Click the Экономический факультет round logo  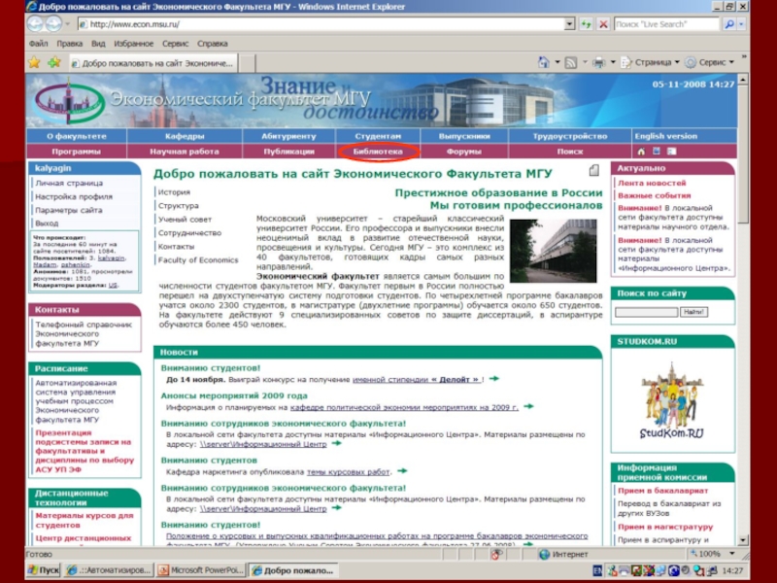(x=69, y=103)
